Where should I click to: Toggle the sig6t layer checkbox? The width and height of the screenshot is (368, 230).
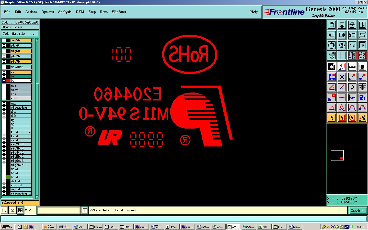pos(4,51)
